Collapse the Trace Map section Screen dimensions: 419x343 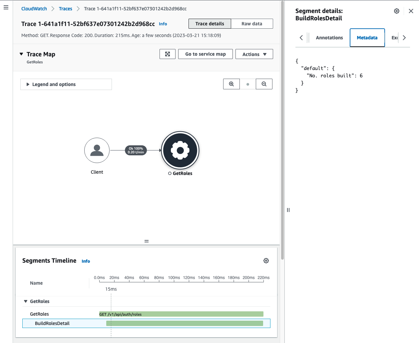click(x=21, y=54)
